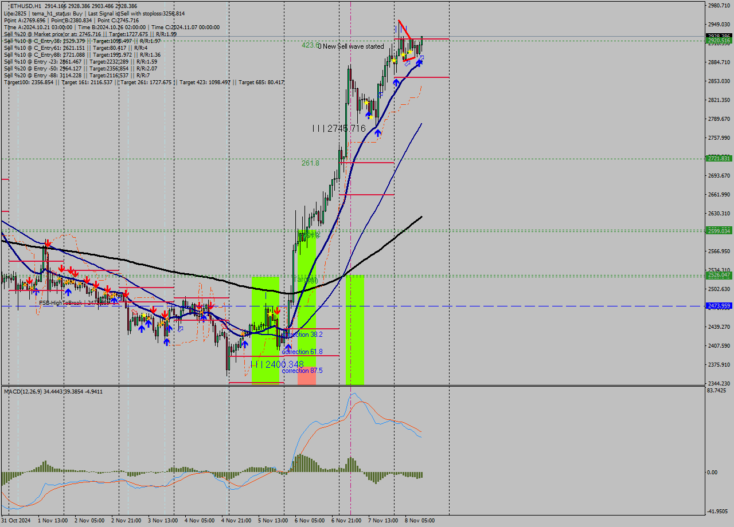The image size is (734, 527).
Task: Click the '4 Nov 21:00' time label
Action: pyautogui.click(x=236, y=521)
